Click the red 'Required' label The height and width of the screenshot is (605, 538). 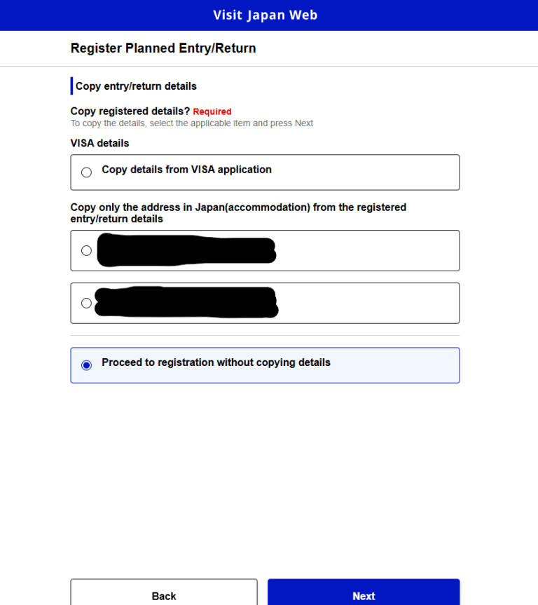click(x=212, y=111)
